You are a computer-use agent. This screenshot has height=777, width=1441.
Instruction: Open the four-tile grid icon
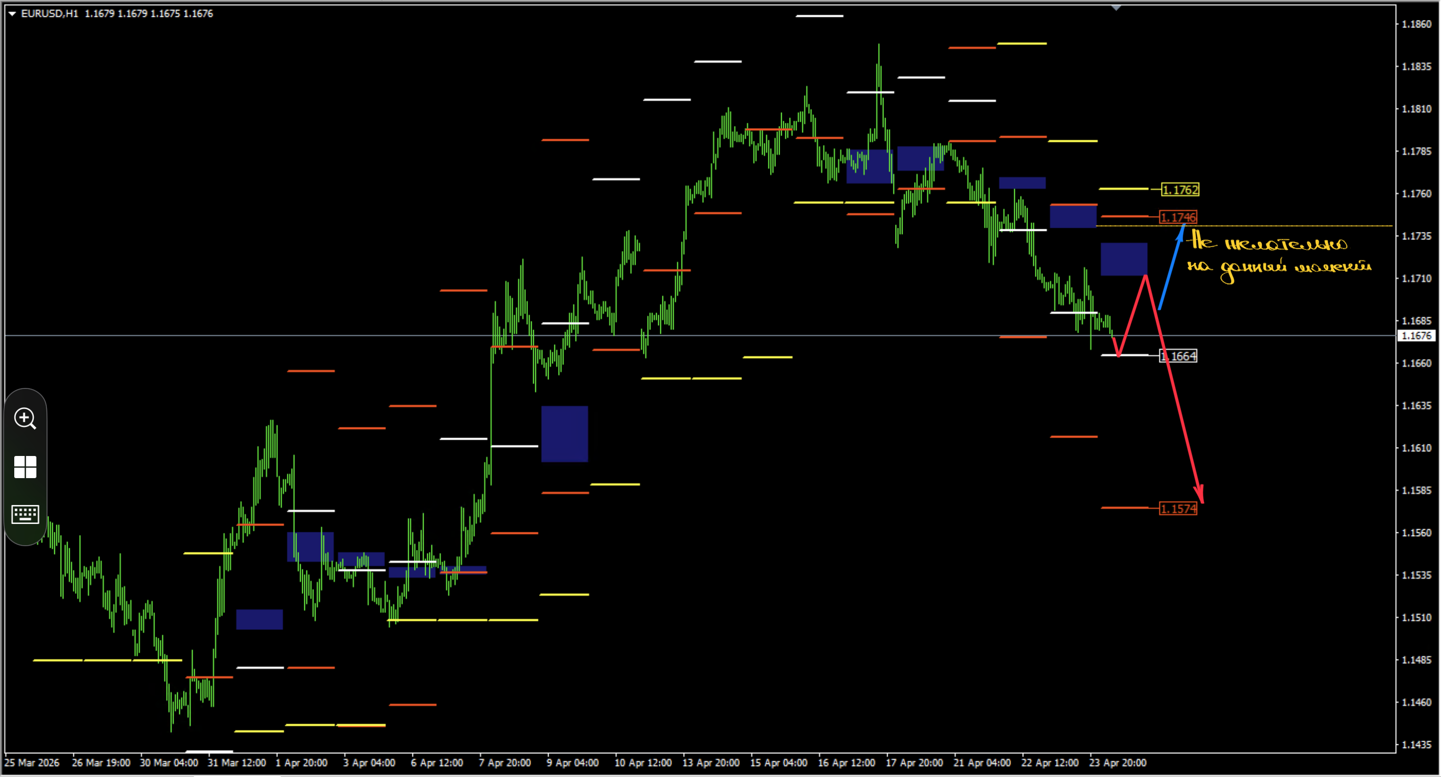pos(25,467)
